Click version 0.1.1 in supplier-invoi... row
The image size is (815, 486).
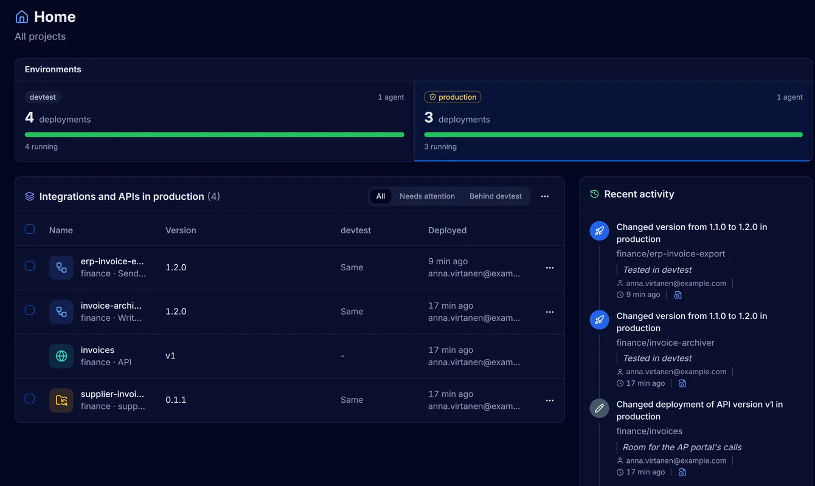tap(176, 400)
